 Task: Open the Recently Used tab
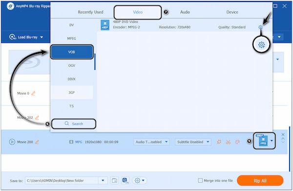tap(90, 12)
